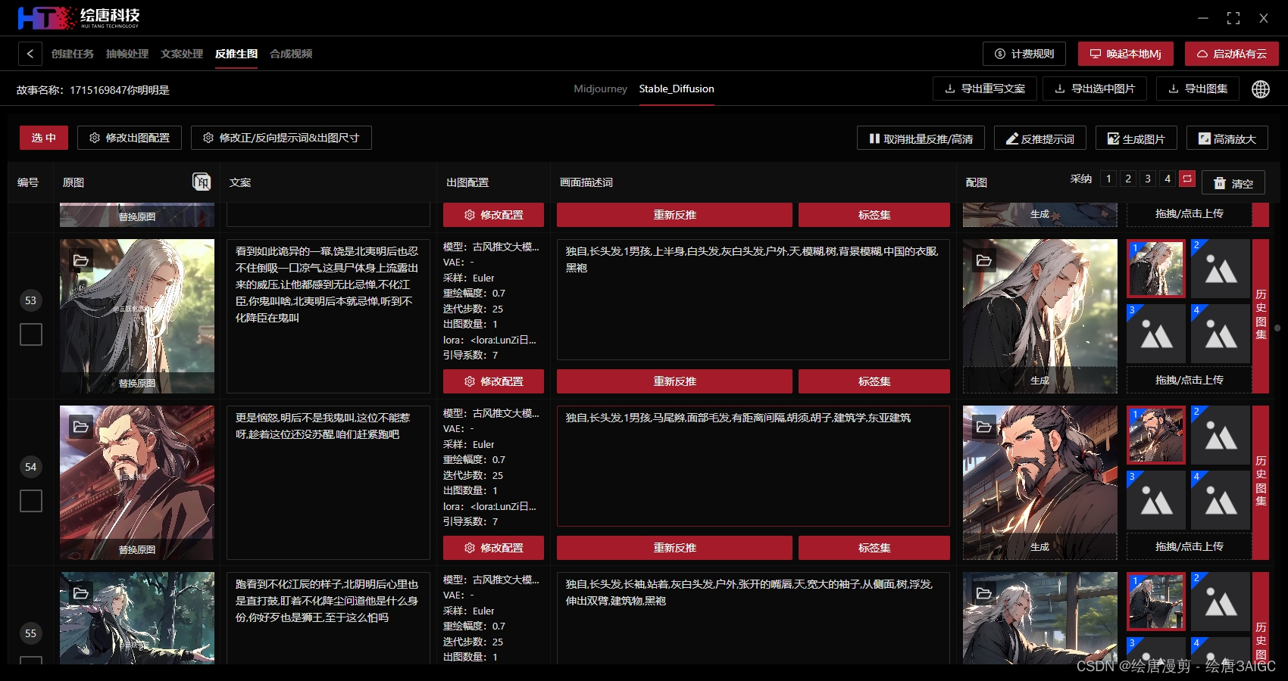Toggle fullscreen window icon

pyautogui.click(x=1233, y=18)
